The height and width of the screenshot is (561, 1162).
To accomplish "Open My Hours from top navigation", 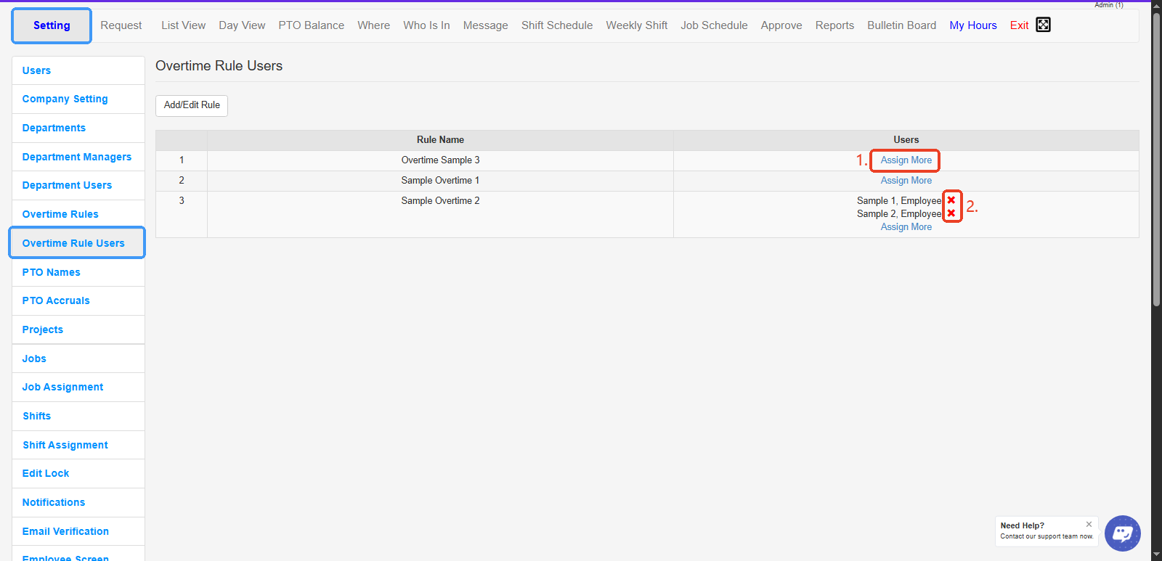I will pos(972,25).
